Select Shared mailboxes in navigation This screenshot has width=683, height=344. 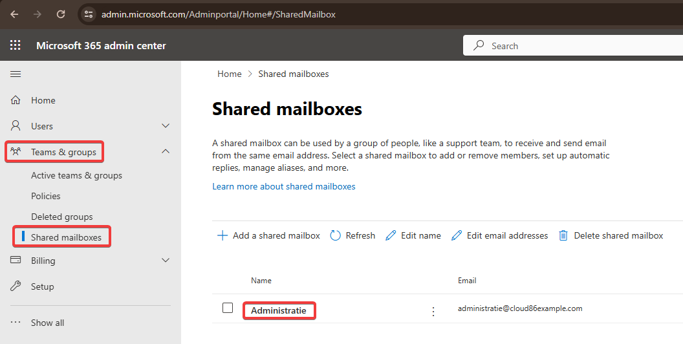[66, 237]
